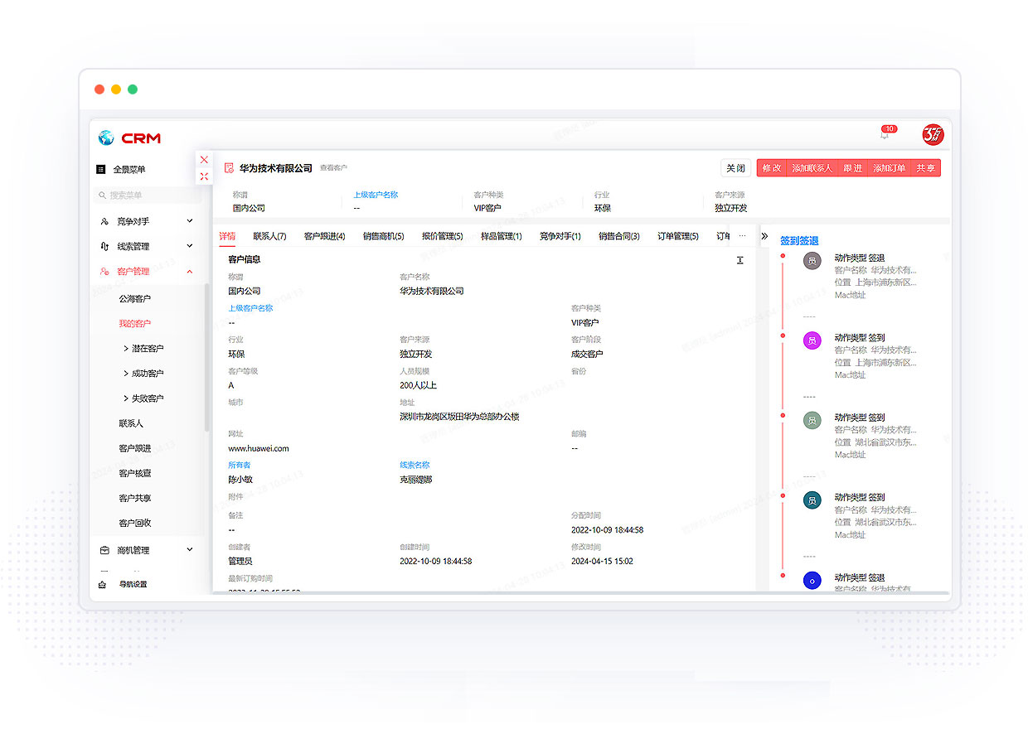The image size is (1028, 729).
Task: Click the sidebar vertical scrollbar
Action: coord(206,357)
